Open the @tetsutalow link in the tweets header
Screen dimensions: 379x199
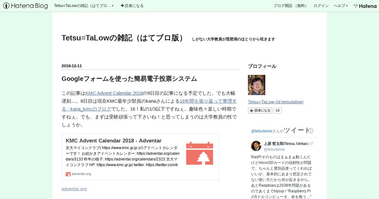click(x=262, y=131)
